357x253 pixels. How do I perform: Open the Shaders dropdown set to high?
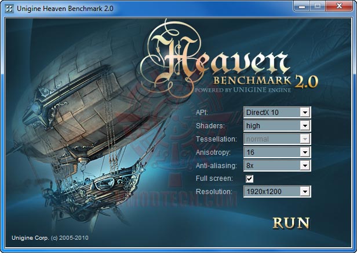click(x=277, y=125)
